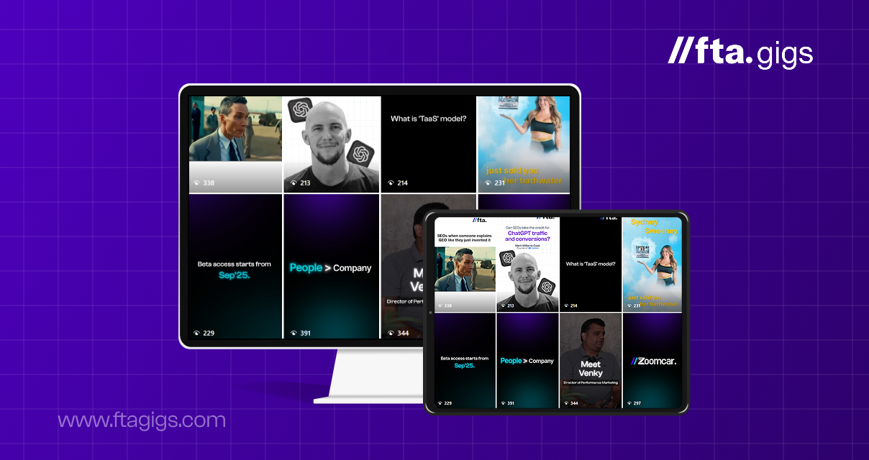Open the "Beta access starts from Sep'25" video on tablet

(x=465, y=361)
